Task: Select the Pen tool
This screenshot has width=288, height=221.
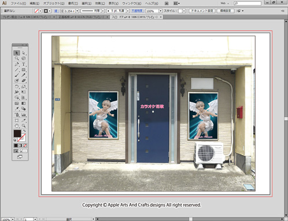Action: click(x=17, y=64)
